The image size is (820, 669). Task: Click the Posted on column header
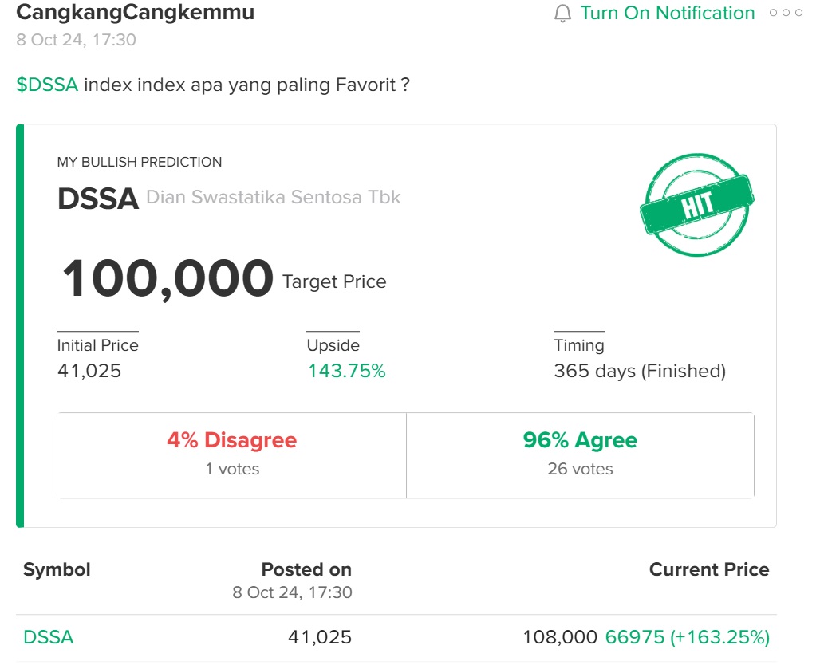(x=306, y=569)
